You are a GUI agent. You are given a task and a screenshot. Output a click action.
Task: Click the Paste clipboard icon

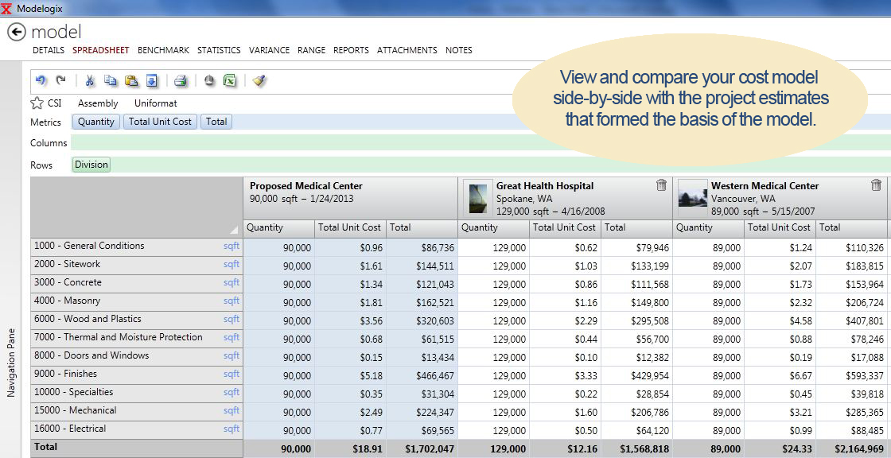(x=131, y=80)
